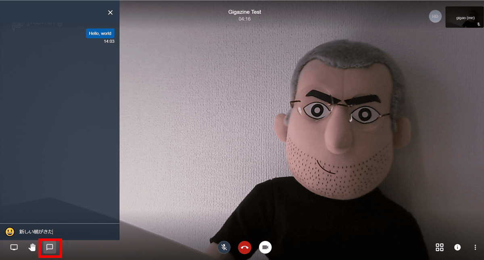Unmute the microphone button
Screen dimensions: 484x260
pos(224,247)
